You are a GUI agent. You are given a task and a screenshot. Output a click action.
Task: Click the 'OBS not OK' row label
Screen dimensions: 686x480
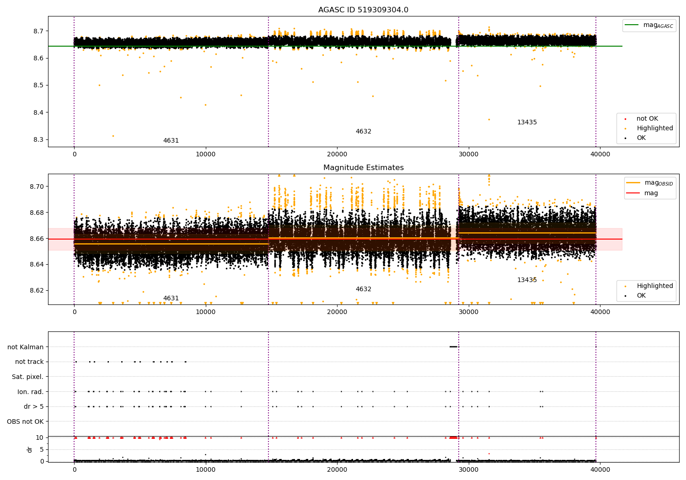(26, 421)
